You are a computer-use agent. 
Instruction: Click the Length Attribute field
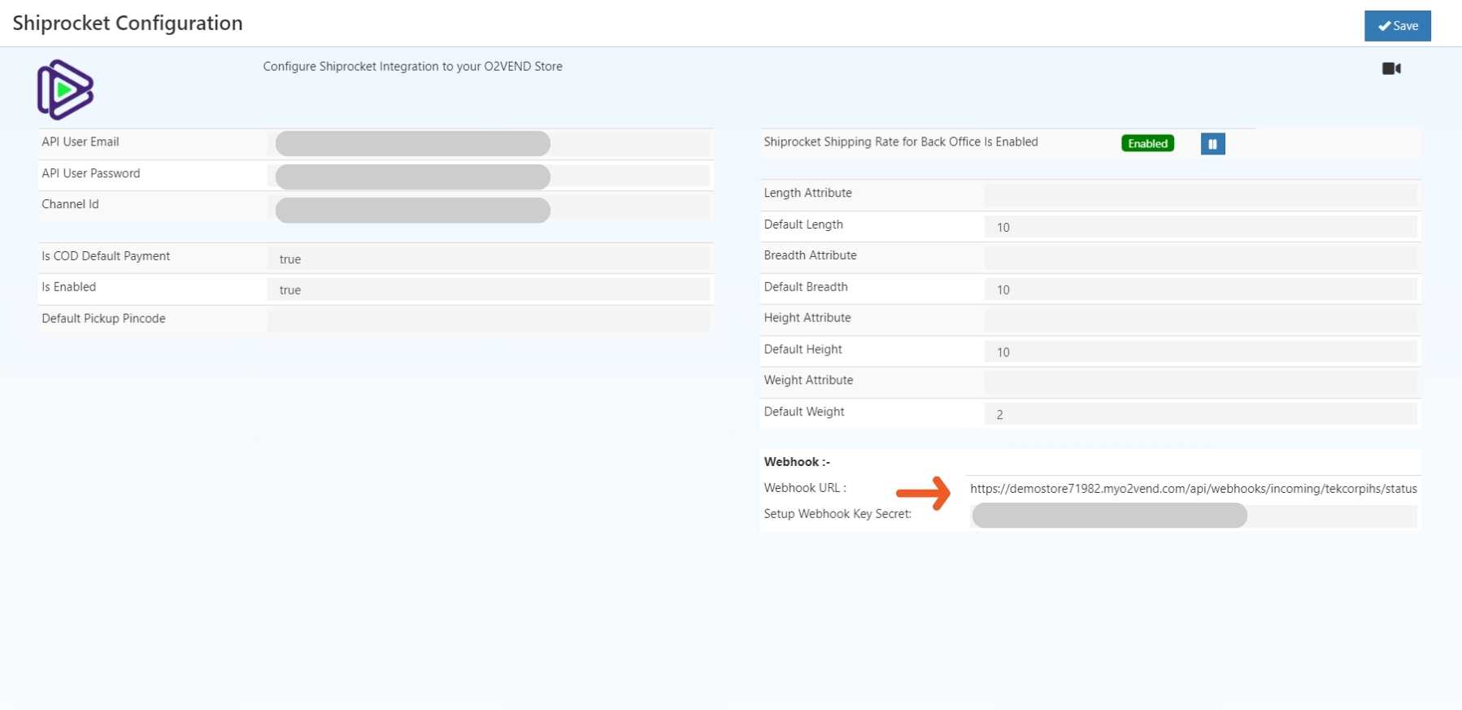[x=1200, y=194]
